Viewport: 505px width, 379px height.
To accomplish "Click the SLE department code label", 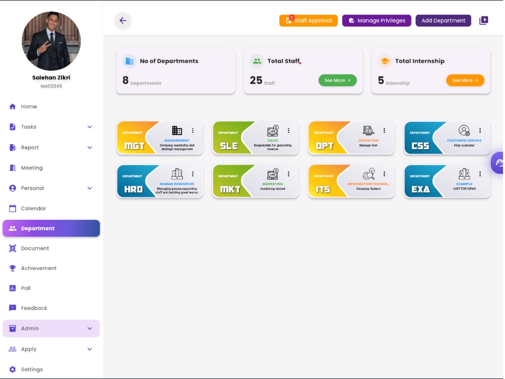I will point(229,146).
